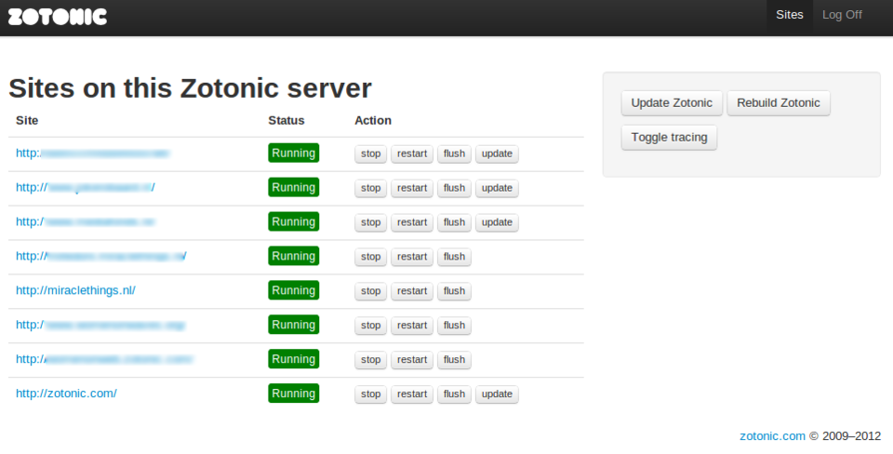
Task: Update the zotonic.com site
Action: tap(497, 394)
